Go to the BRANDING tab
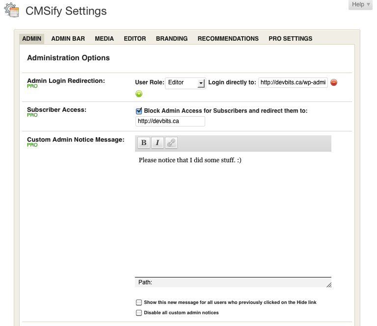 172,39
